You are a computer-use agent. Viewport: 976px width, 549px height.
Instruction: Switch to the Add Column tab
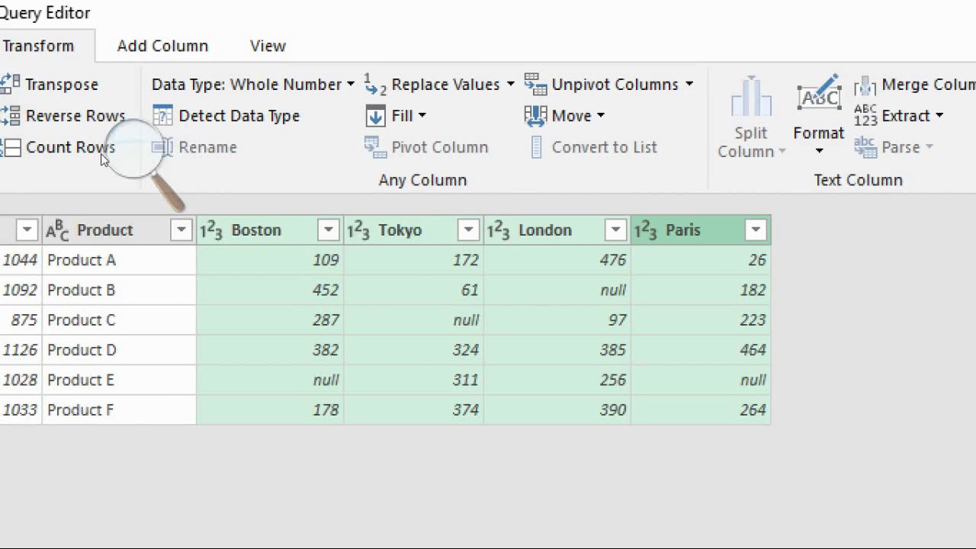click(x=162, y=46)
